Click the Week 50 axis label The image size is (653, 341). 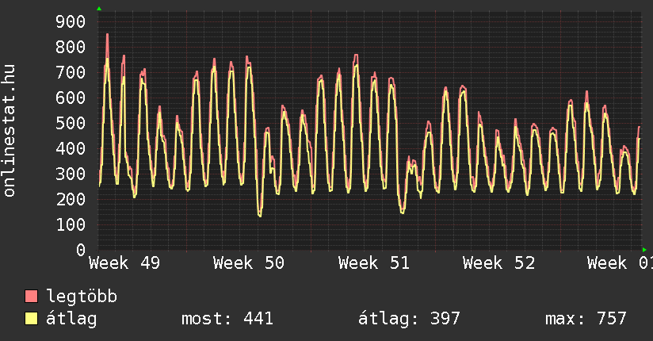[248, 262]
